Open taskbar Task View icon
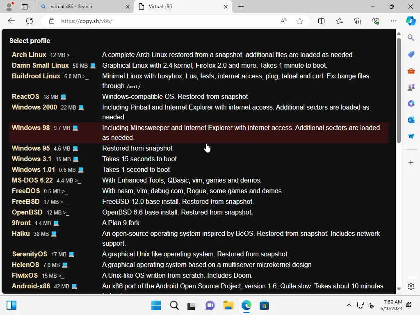Screen dimensions: 420x315 (x=191, y=305)
